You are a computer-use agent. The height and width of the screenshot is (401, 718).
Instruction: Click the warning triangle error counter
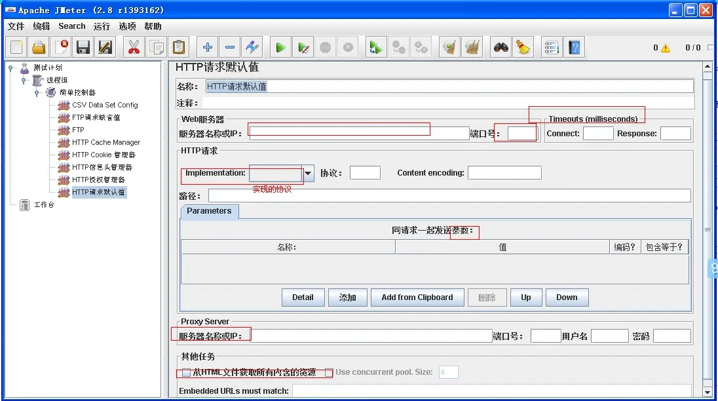(666, 48)
